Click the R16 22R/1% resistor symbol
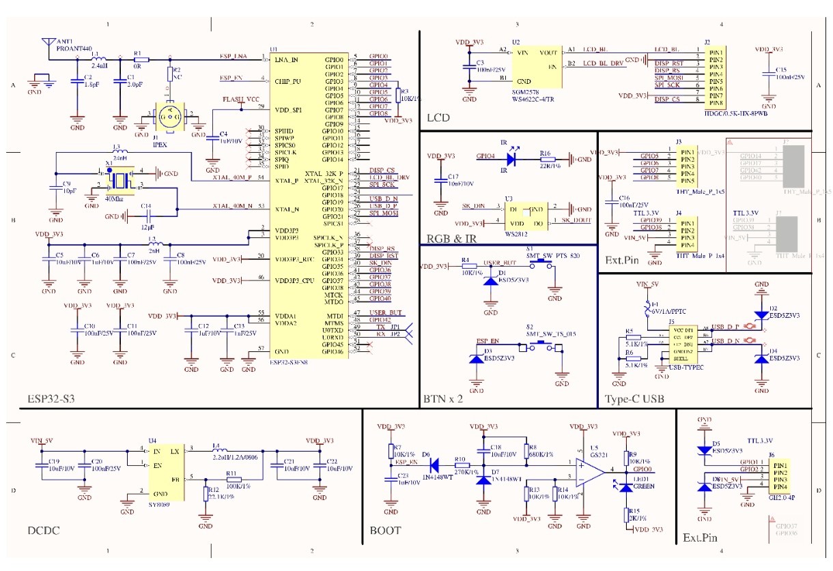 click(546, 159)
